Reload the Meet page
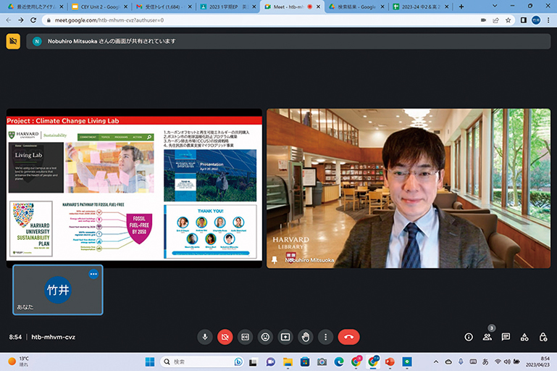Viewport: 557px width, 371px height. [x=33, y=20]
